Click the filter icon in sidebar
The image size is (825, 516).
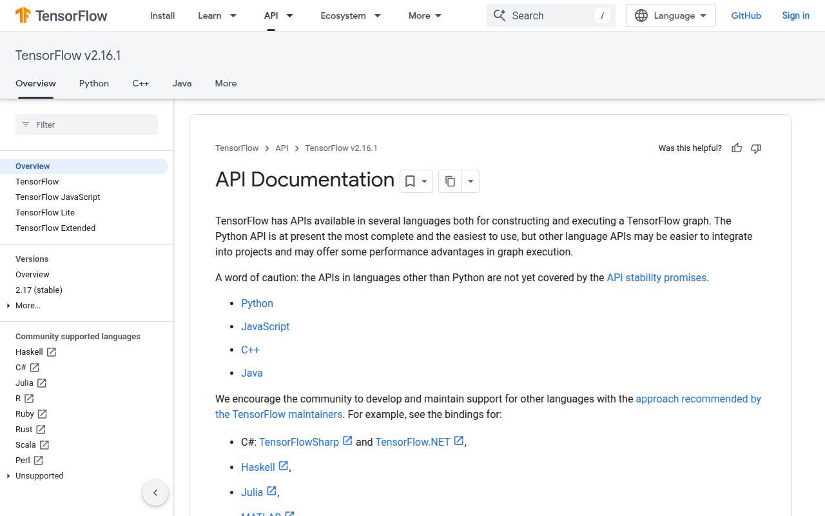tap(26, 124)
